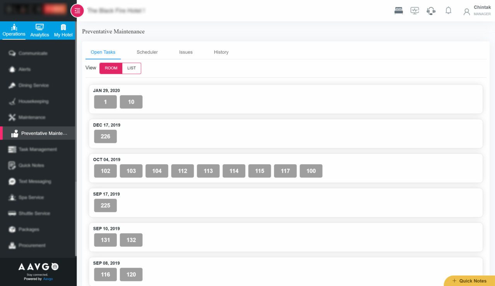495x286 pixels.
Task: Switch the view to LIST
Action: coord(131,68)
